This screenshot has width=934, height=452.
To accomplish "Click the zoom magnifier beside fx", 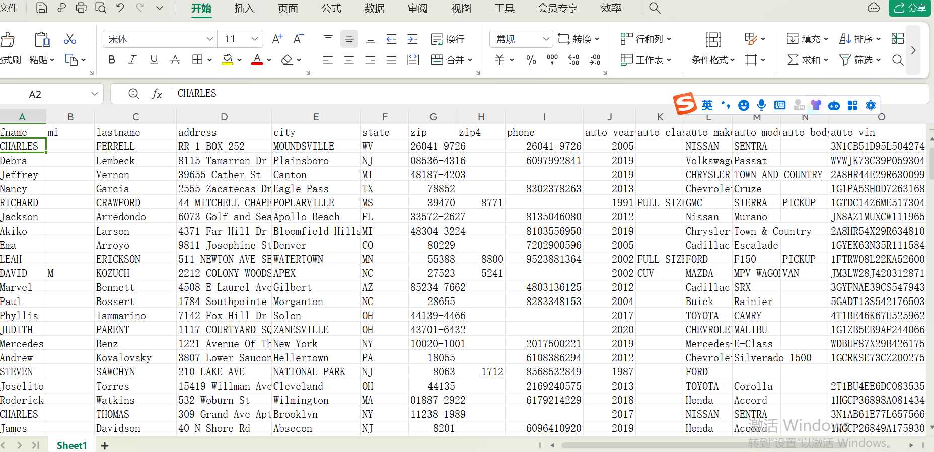I will tap(133, 94).
